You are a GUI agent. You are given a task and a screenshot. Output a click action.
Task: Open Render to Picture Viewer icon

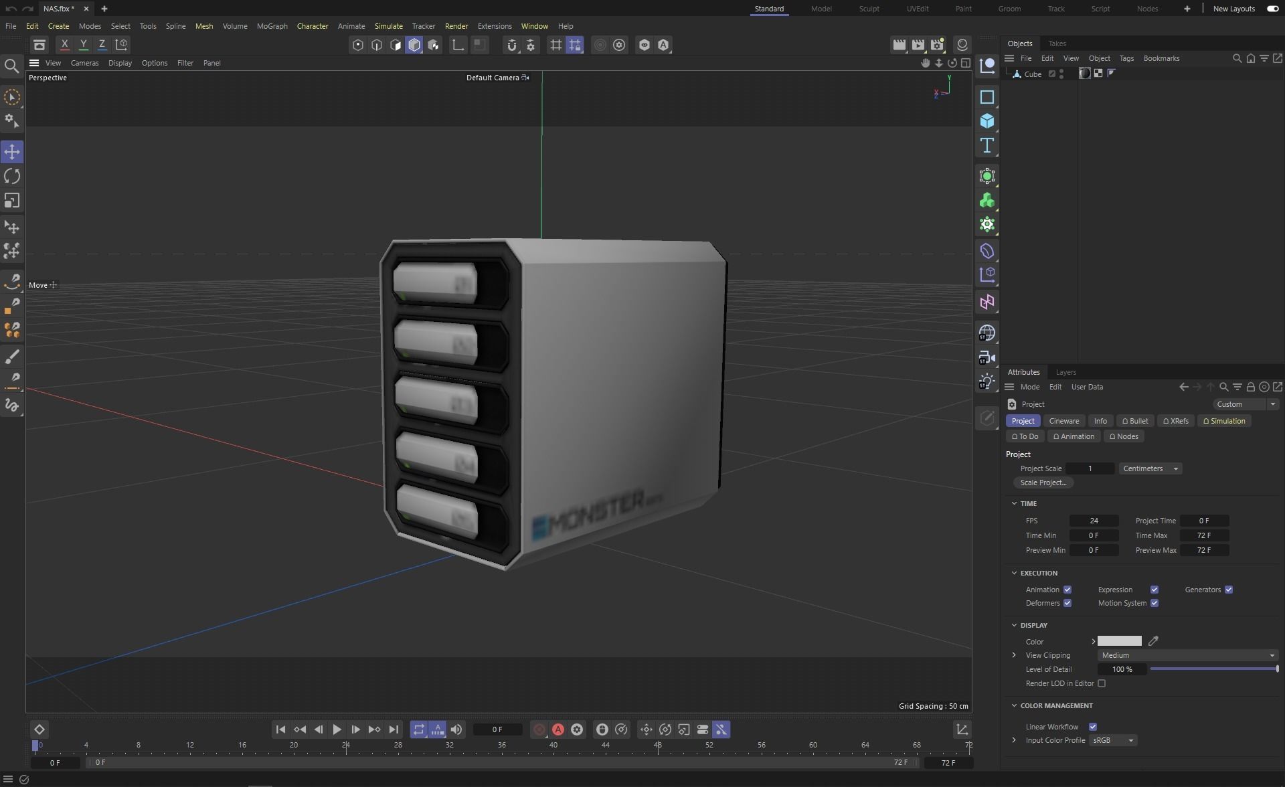[x=918, y=45]
